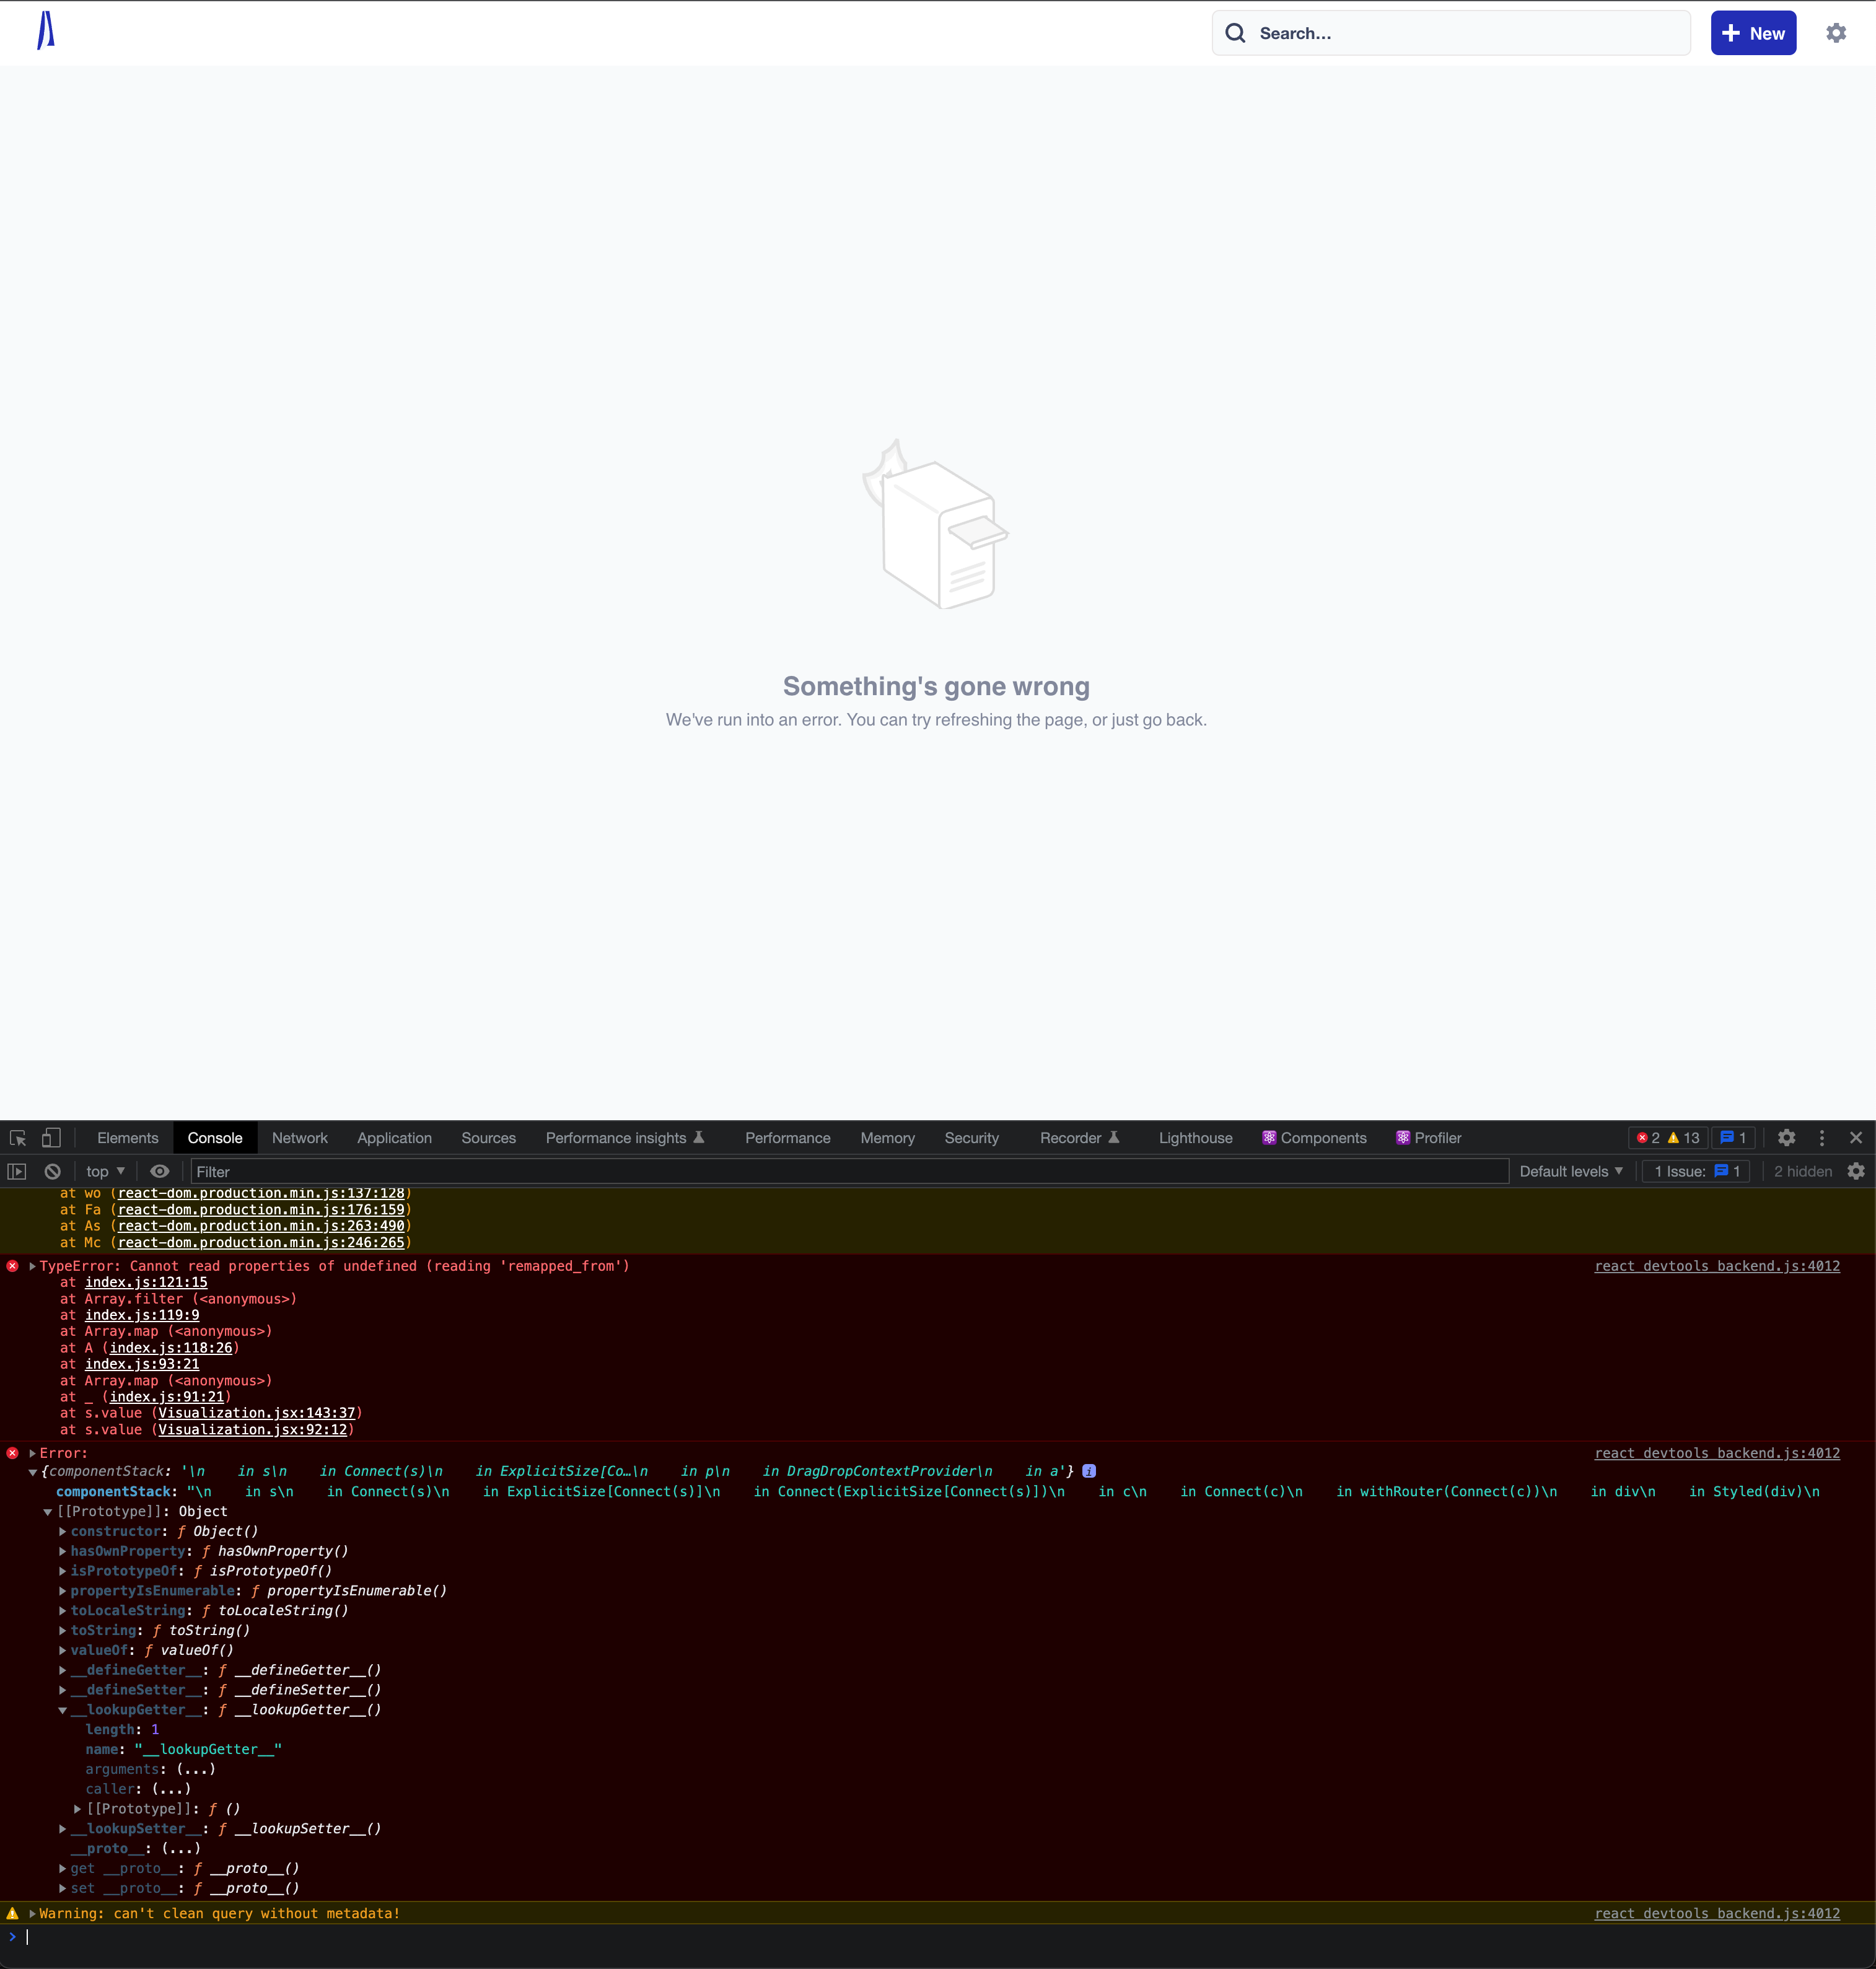Click the New button in the header
The height and width of the screenshot is (1969, 1876).
coord(1753,33)
